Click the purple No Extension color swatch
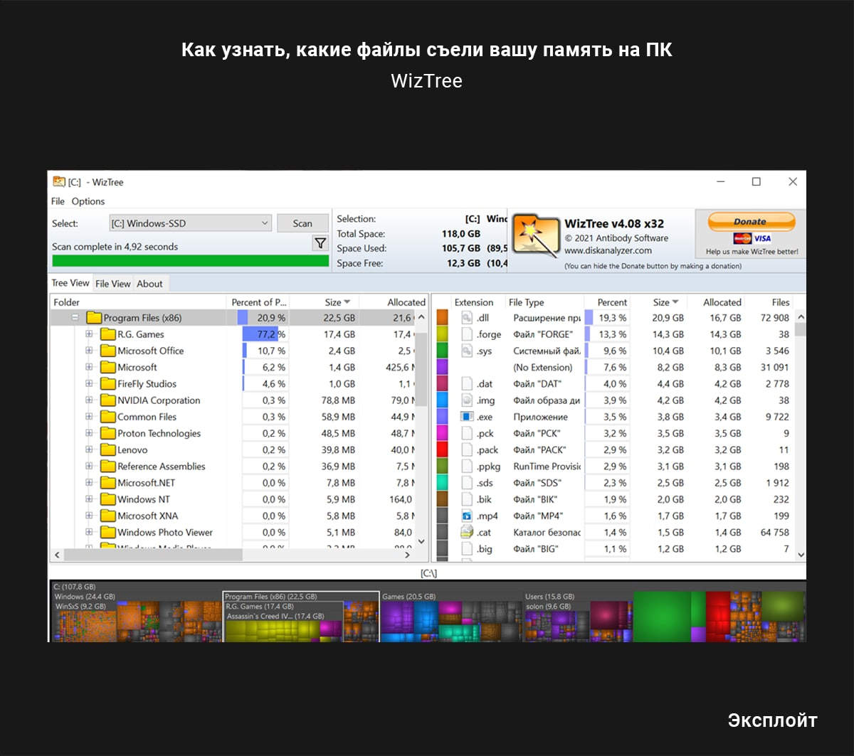This screenshot has width=854, height=756. pyautogui.click(x=443, y=367)
